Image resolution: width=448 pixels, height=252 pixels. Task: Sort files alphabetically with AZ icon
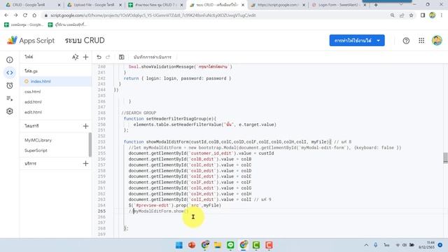pyautogui.click(x=75, y=57)
